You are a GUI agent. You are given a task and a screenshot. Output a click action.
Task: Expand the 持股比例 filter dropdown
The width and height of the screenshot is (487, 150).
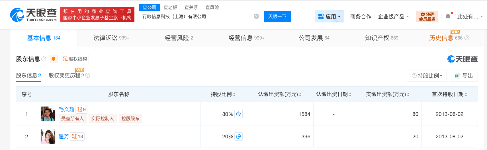click(427, 76)
